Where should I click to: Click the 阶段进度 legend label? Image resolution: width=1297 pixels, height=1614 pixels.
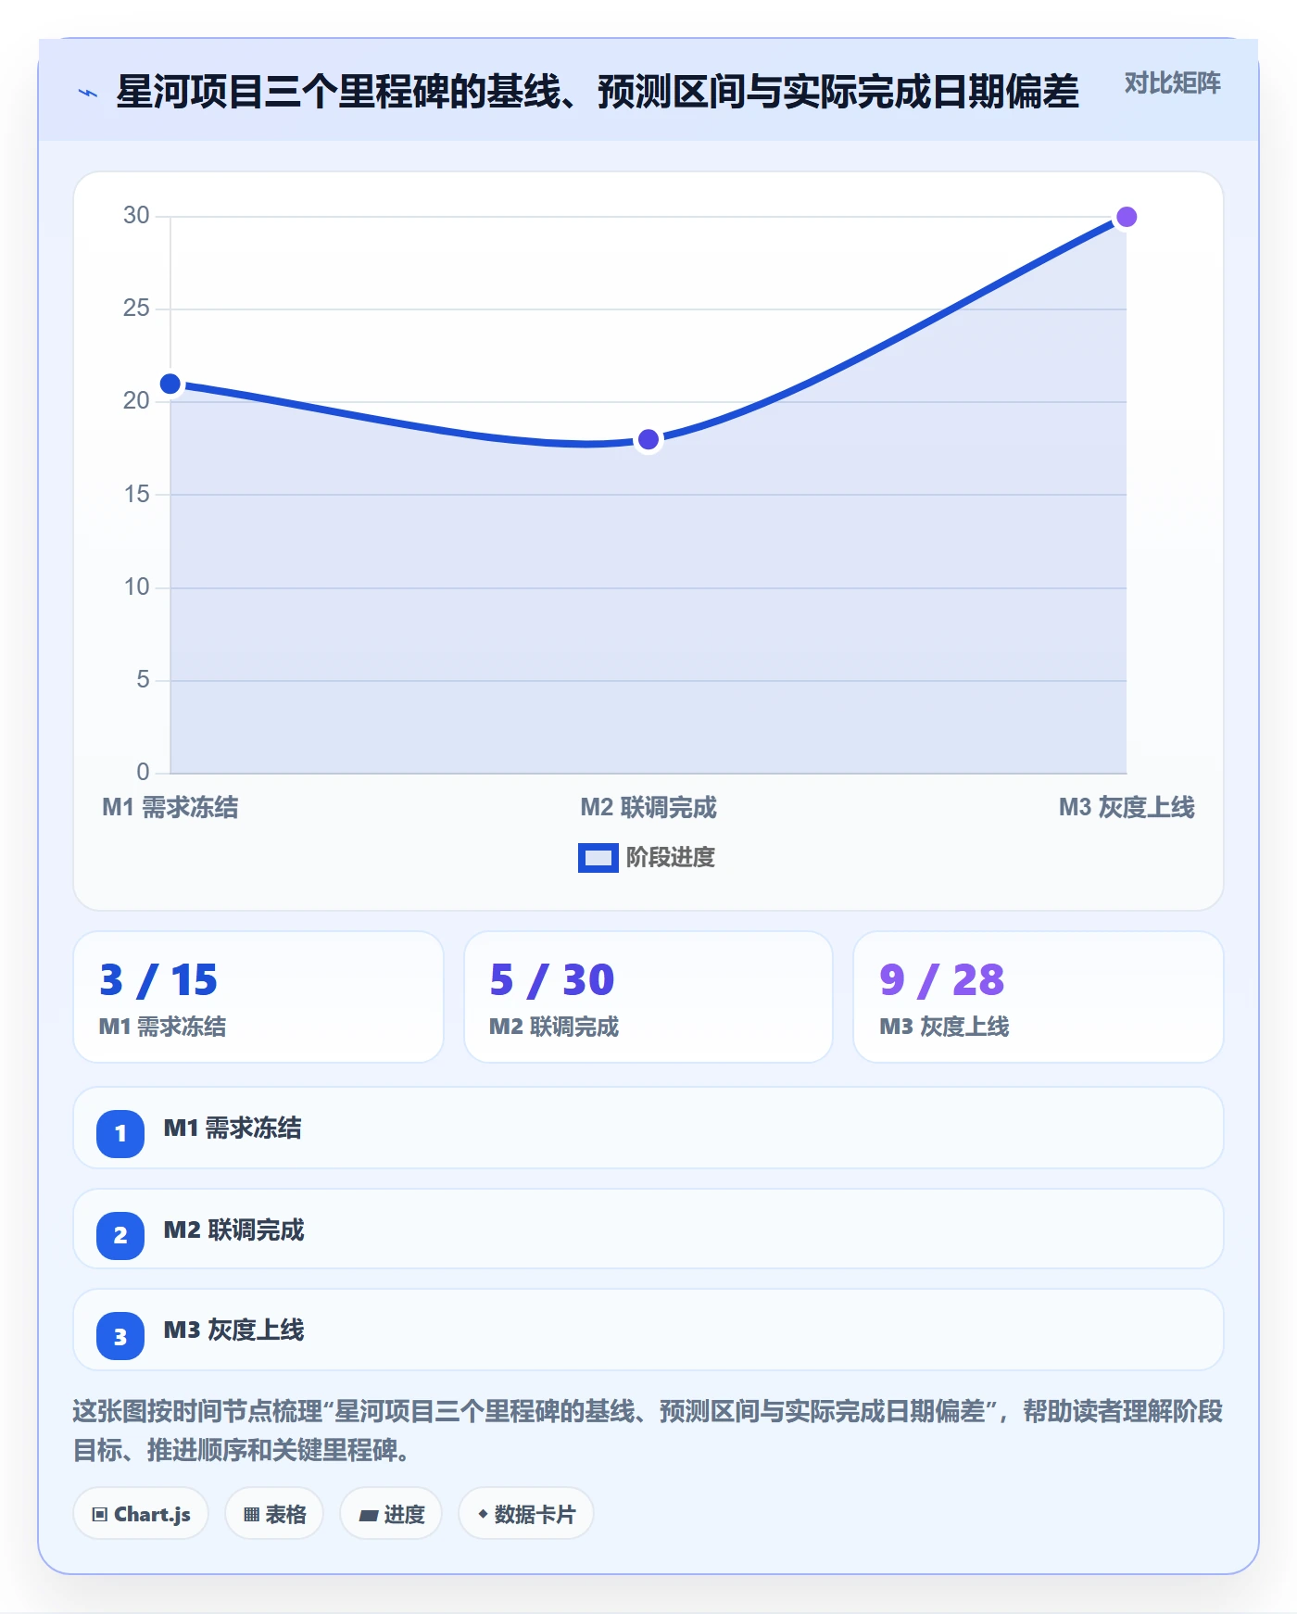671,858
